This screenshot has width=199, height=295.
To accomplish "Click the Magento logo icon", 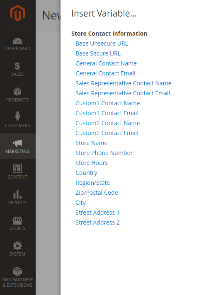I will click(x=17, y=13).
